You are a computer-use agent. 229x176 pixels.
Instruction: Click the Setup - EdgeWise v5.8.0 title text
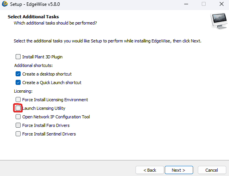[35, 4]
